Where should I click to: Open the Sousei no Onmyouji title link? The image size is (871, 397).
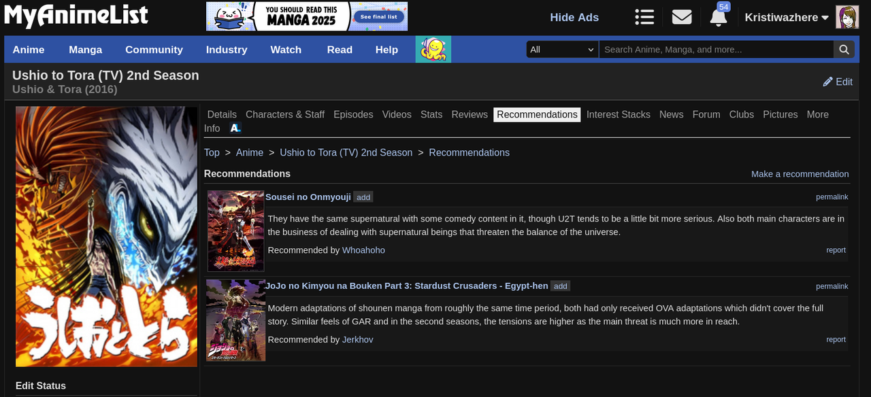308,197
